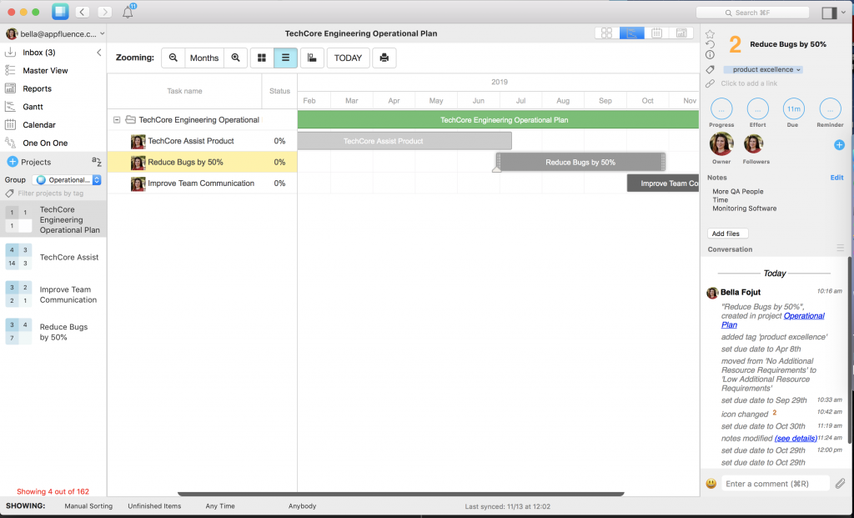Open the Group project dropdown
The image size is (854, 518).
pos(67,179)
